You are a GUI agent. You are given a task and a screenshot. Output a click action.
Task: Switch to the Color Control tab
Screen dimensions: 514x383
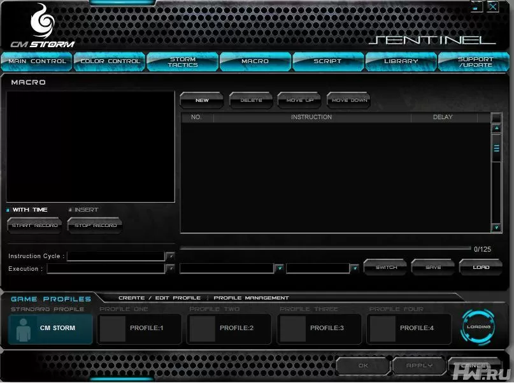[110, 61]
